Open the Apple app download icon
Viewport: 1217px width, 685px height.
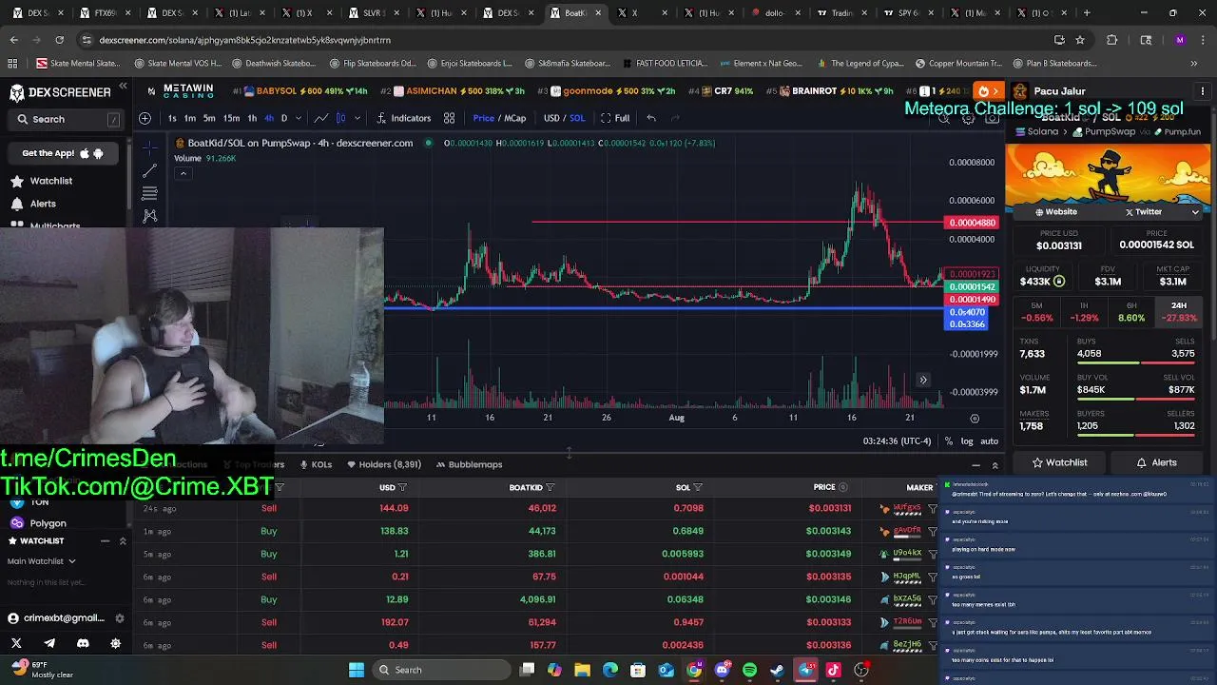[x=84, y=153]
